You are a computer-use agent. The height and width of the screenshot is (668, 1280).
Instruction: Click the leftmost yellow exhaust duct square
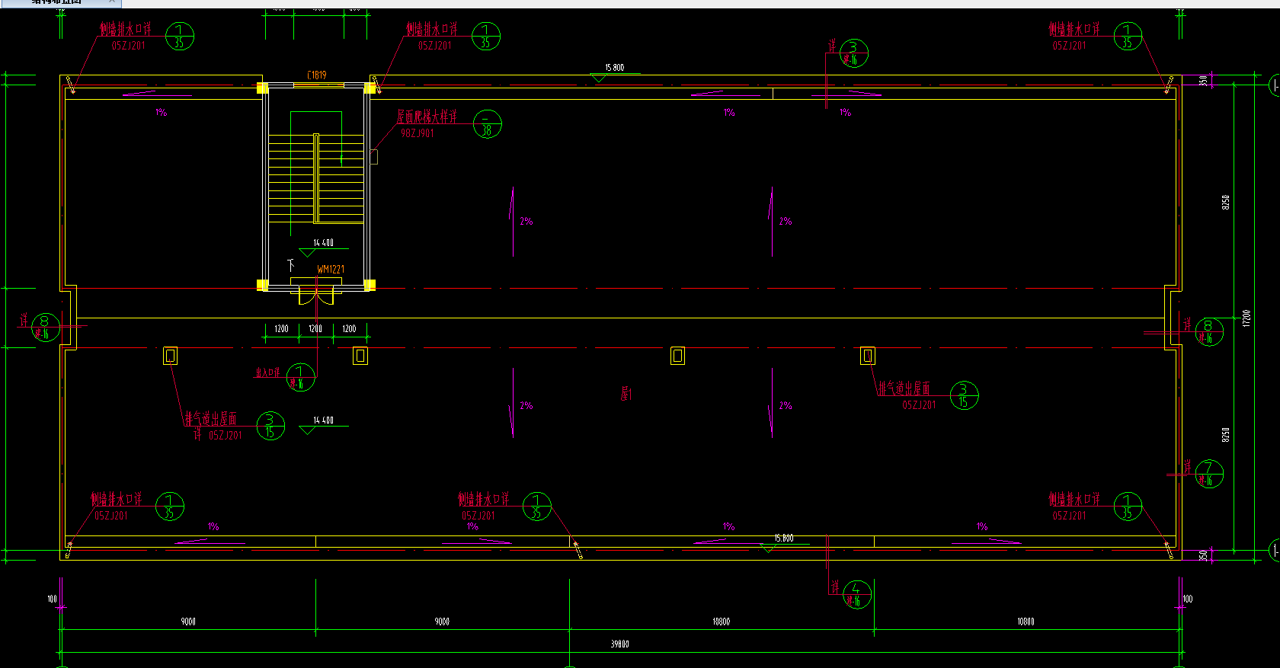click(171, 356)
